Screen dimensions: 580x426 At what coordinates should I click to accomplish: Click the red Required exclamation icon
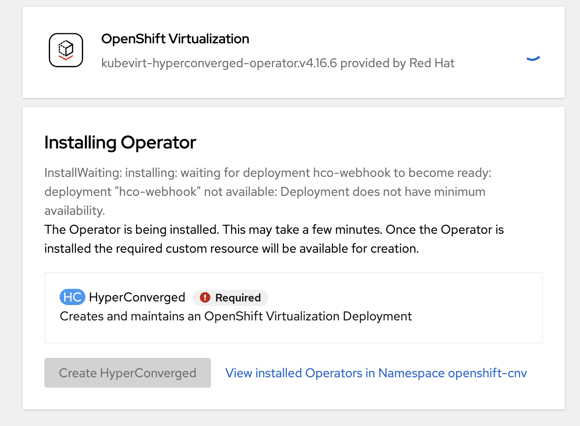(206, 297)
